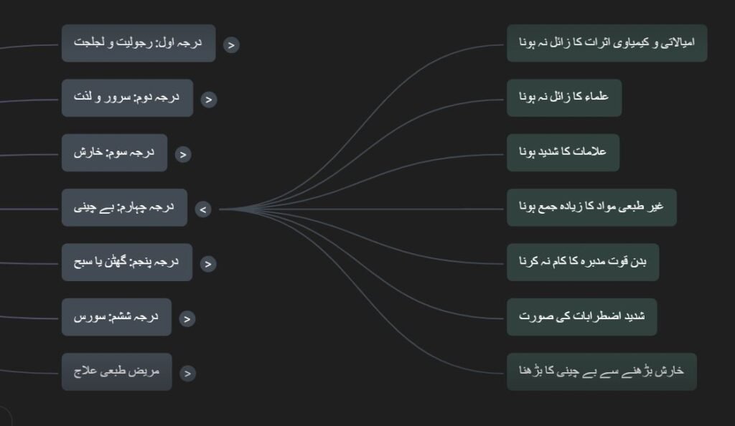Image resolution: width=735 pixels, height=426 pixels.
Task: Click leaf node 'خارش بڑھنے سے بے چینی کا بڑھنا'
Action: click(x=602, y=371)
